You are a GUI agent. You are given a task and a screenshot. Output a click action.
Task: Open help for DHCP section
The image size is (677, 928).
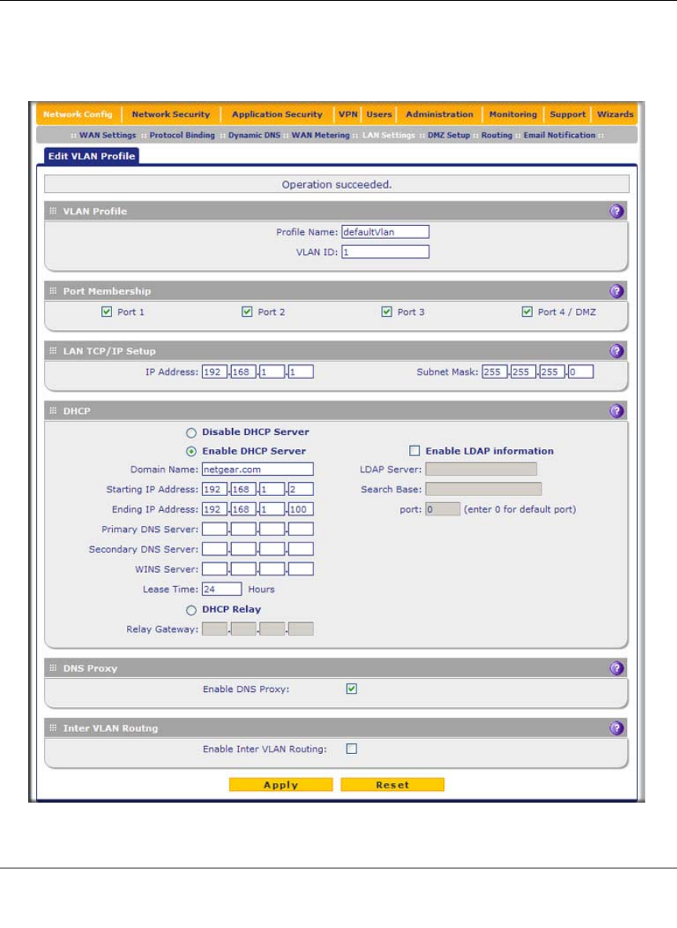click(x=616, y=411)
